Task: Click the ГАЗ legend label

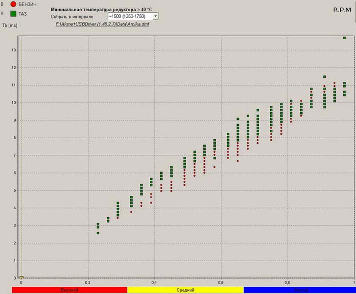Action: (x=23, y=14)
